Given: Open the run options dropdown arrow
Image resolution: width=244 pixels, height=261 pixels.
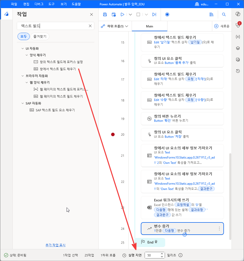Looking at the screenshot, I should pos(130,14).
